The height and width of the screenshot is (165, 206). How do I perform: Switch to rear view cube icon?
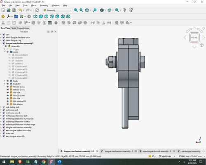point(57,16)
